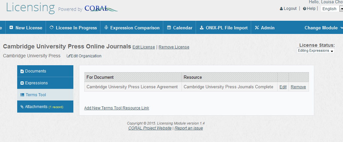Open the Expression Comparison page

(x=132, y=27)
